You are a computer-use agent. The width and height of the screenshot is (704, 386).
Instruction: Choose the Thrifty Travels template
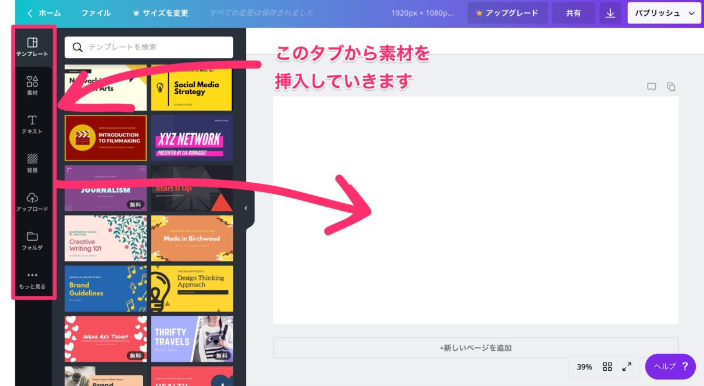tap(192, 339)
